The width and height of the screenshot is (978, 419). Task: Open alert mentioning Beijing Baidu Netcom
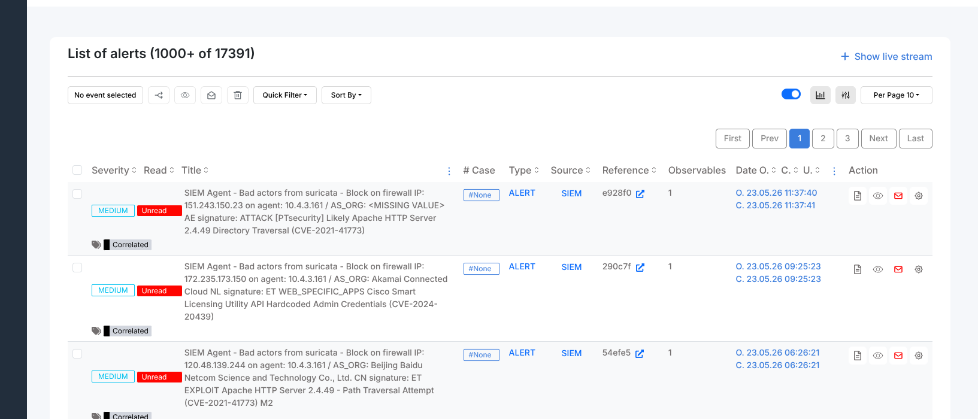click(x=309, y=378)
